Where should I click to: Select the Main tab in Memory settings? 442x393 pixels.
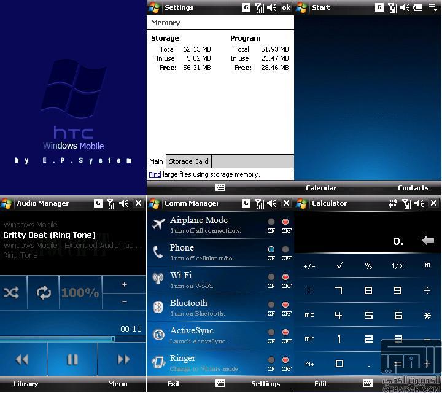point(156,161)
